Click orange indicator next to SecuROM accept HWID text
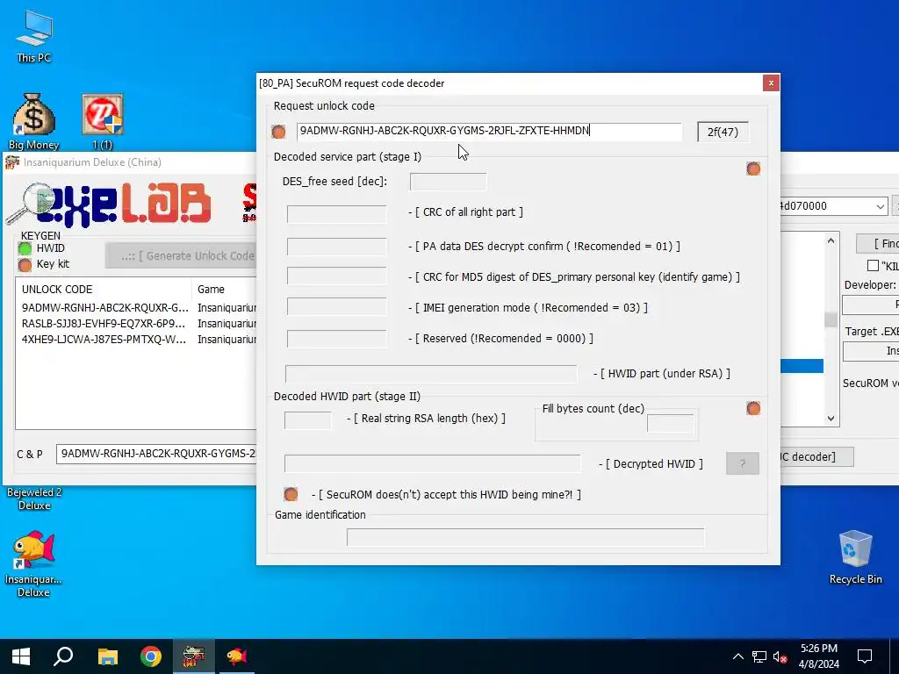 pyautogui.click(x=291, y=494)
